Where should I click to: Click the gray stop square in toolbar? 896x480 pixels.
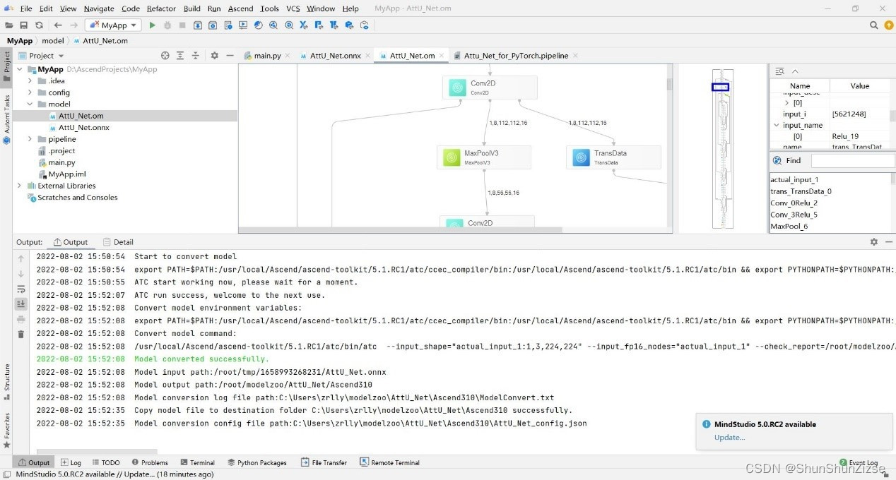point(182,25)
